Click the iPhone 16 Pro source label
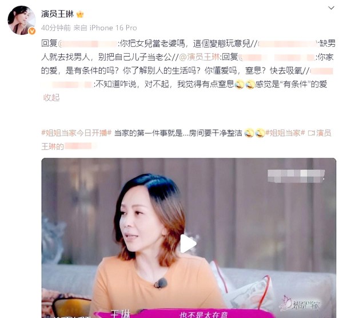 coord(113,28)
